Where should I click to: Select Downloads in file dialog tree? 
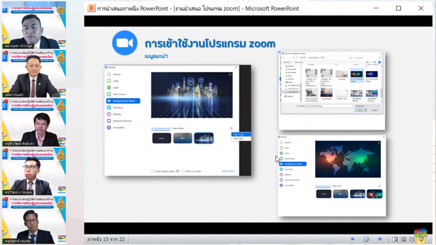[x=292, y=72]
